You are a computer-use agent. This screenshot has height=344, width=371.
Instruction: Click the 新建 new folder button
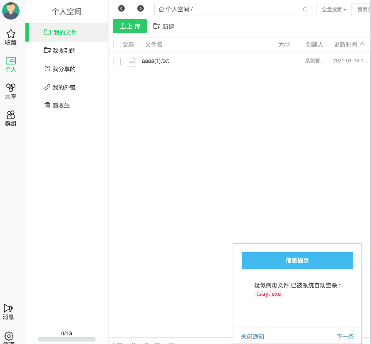click(164, 27)
